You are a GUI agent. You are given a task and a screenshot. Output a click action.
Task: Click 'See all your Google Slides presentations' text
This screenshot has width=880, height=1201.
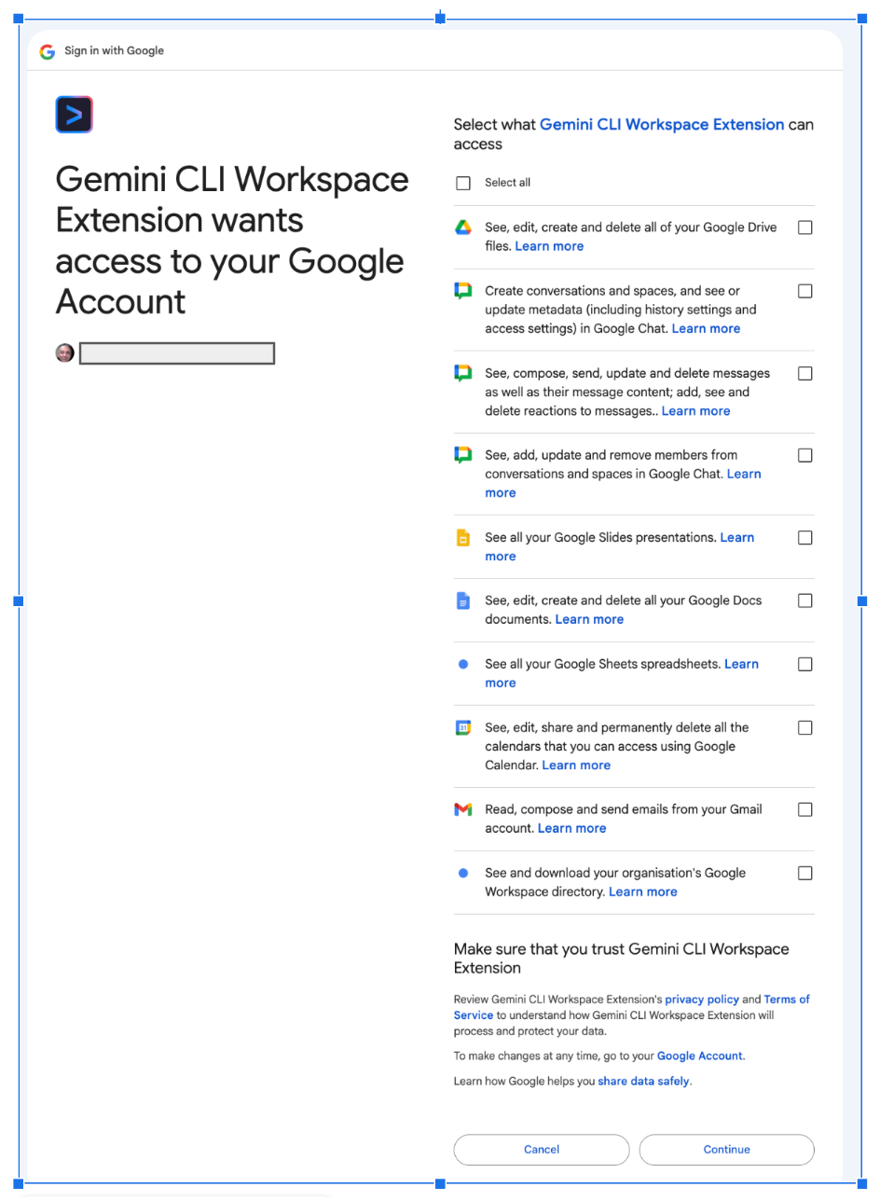pos(600,537)
